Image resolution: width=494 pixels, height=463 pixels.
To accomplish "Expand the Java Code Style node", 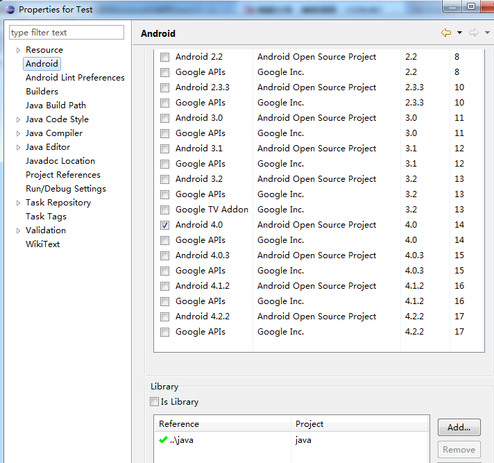I will [18, 119].
